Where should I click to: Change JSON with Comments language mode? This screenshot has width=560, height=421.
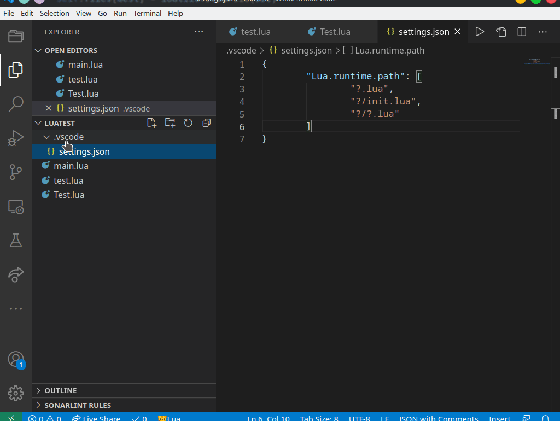point(438,418)
